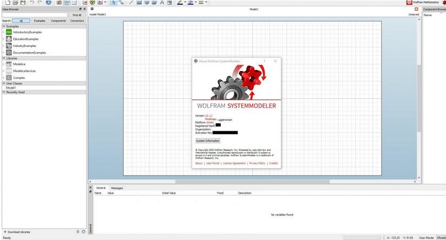
Task: Select the Text 'A' tool
Action: (162, 2)
